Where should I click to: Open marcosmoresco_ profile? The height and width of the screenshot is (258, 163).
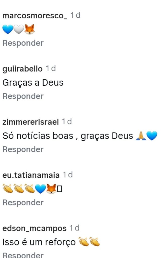click(35, 16)
